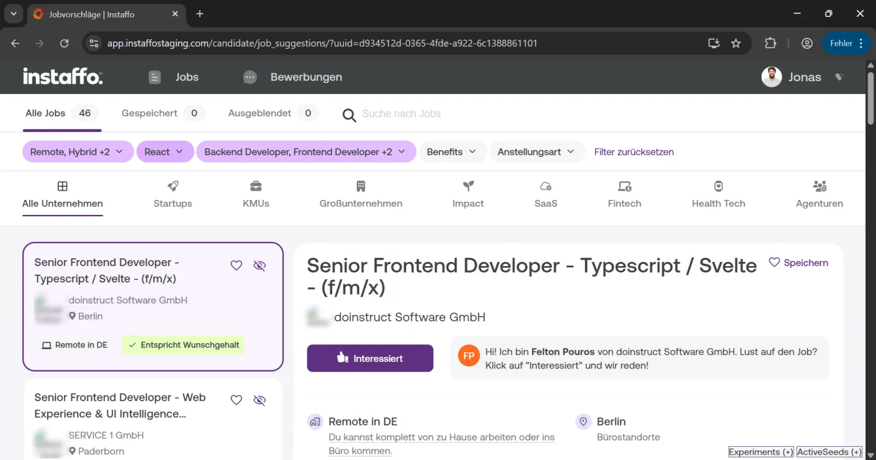Expand the Remote, Hybrid +2 filter
The width and height of the screenshot is (876, 460).
77,152
